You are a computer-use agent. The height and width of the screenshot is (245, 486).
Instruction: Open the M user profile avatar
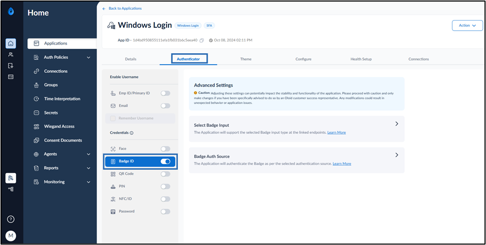coord(11,236)
